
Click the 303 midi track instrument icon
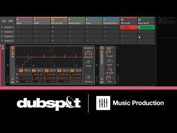click(x=122, y=20)
